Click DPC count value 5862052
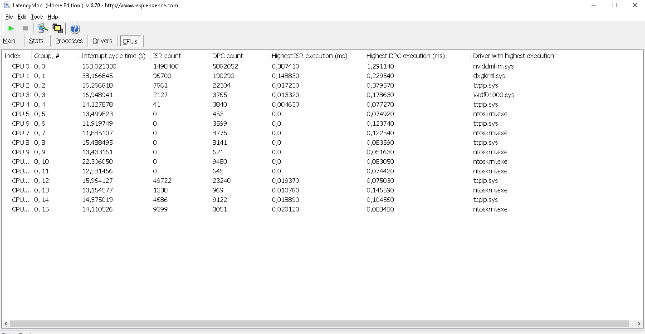 [x=225, y=66]
